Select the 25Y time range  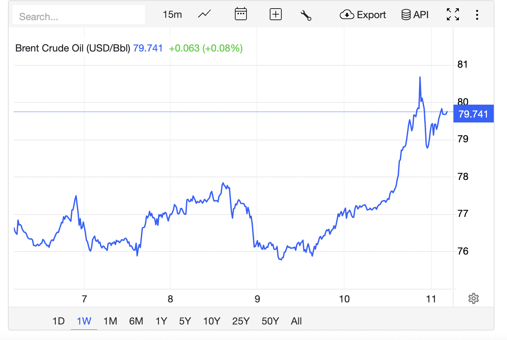(x=241, y=321)
